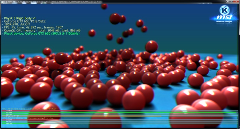This screenshot has width=240, height=129.
Task: Click the large floating ball above the pile
Action: [x=152, y=47]
